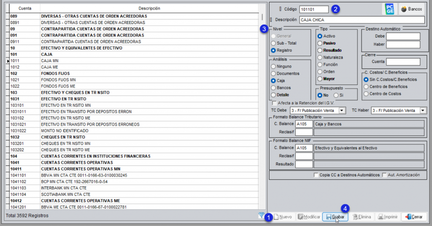Screen dimensions: 432x226
Task: Enable Aut. Amortización checkbox
Action: pyautogui.click(x=385, y=175)
